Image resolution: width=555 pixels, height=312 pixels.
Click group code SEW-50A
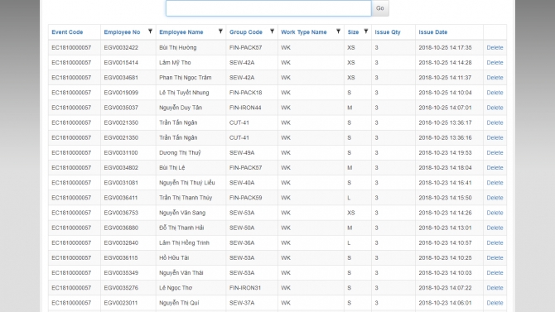(x=242, y=228)
